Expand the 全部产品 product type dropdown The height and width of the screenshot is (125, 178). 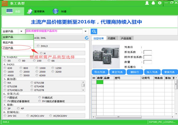pos(22,31)
